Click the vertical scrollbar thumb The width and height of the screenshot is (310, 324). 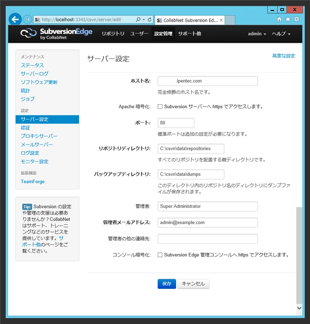pos(299,255)
